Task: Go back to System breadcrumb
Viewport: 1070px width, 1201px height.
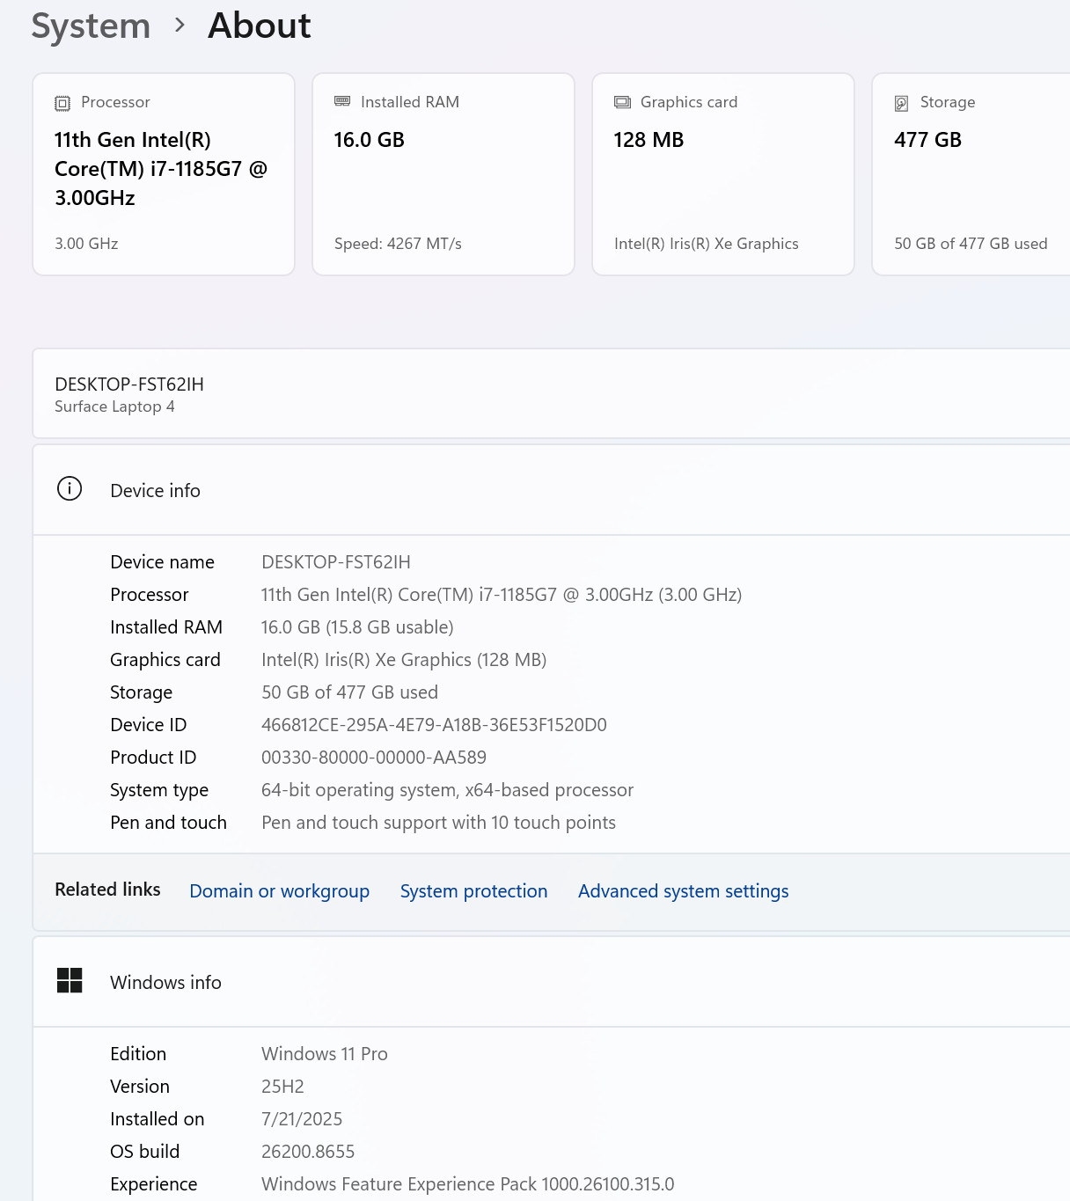Action: coord(91,26)
